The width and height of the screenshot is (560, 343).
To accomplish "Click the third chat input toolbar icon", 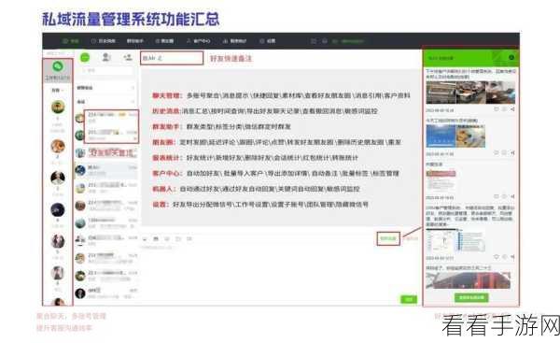I will tap(167, 239).
